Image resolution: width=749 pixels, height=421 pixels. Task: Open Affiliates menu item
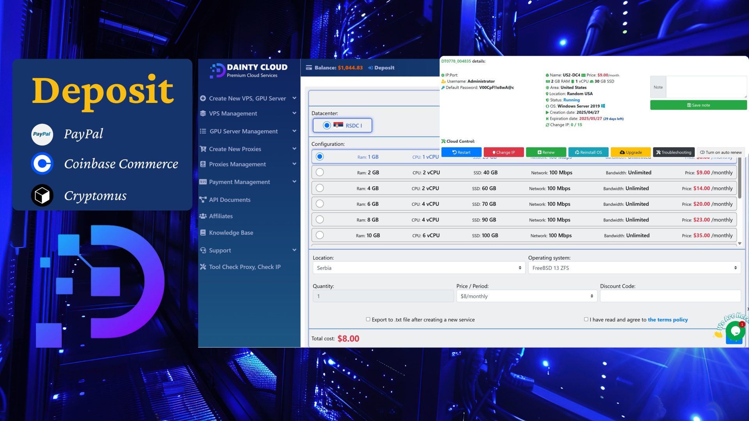(221, 216)
